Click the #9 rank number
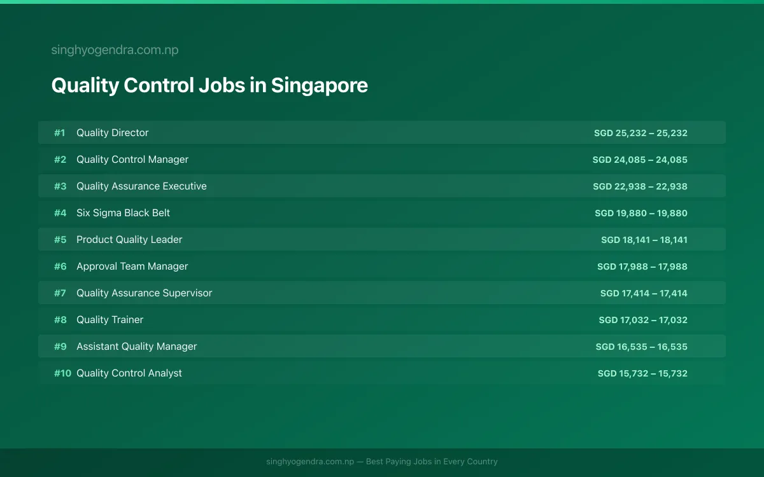Viewport: 764px width, 477px height. (x=60, y=347)
